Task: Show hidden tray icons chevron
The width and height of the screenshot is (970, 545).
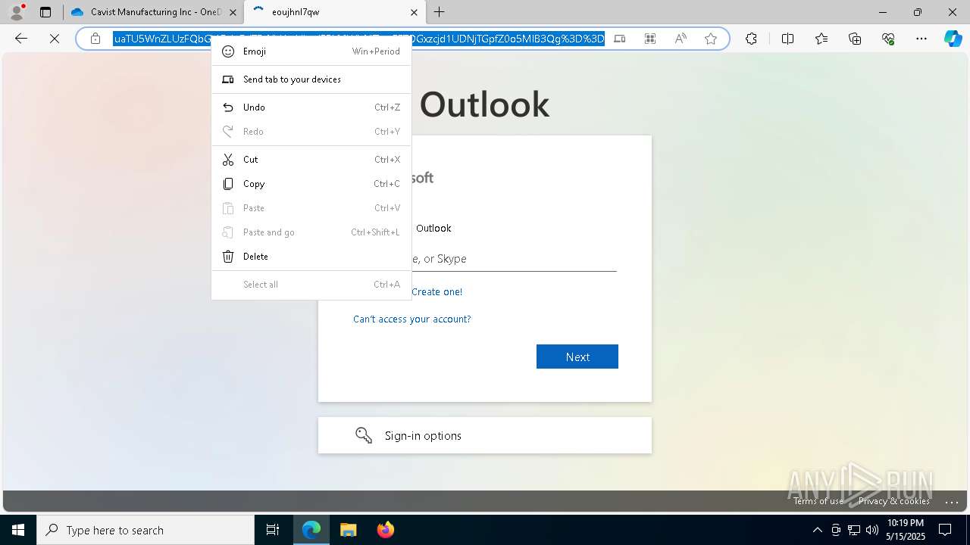Action: [817, 530]
